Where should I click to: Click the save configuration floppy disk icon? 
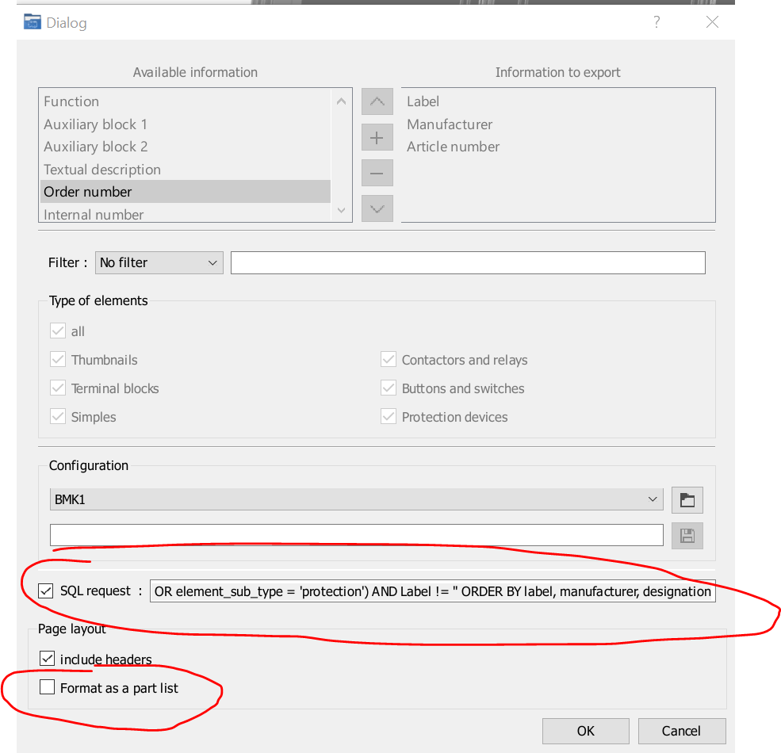tap(687, 535)
